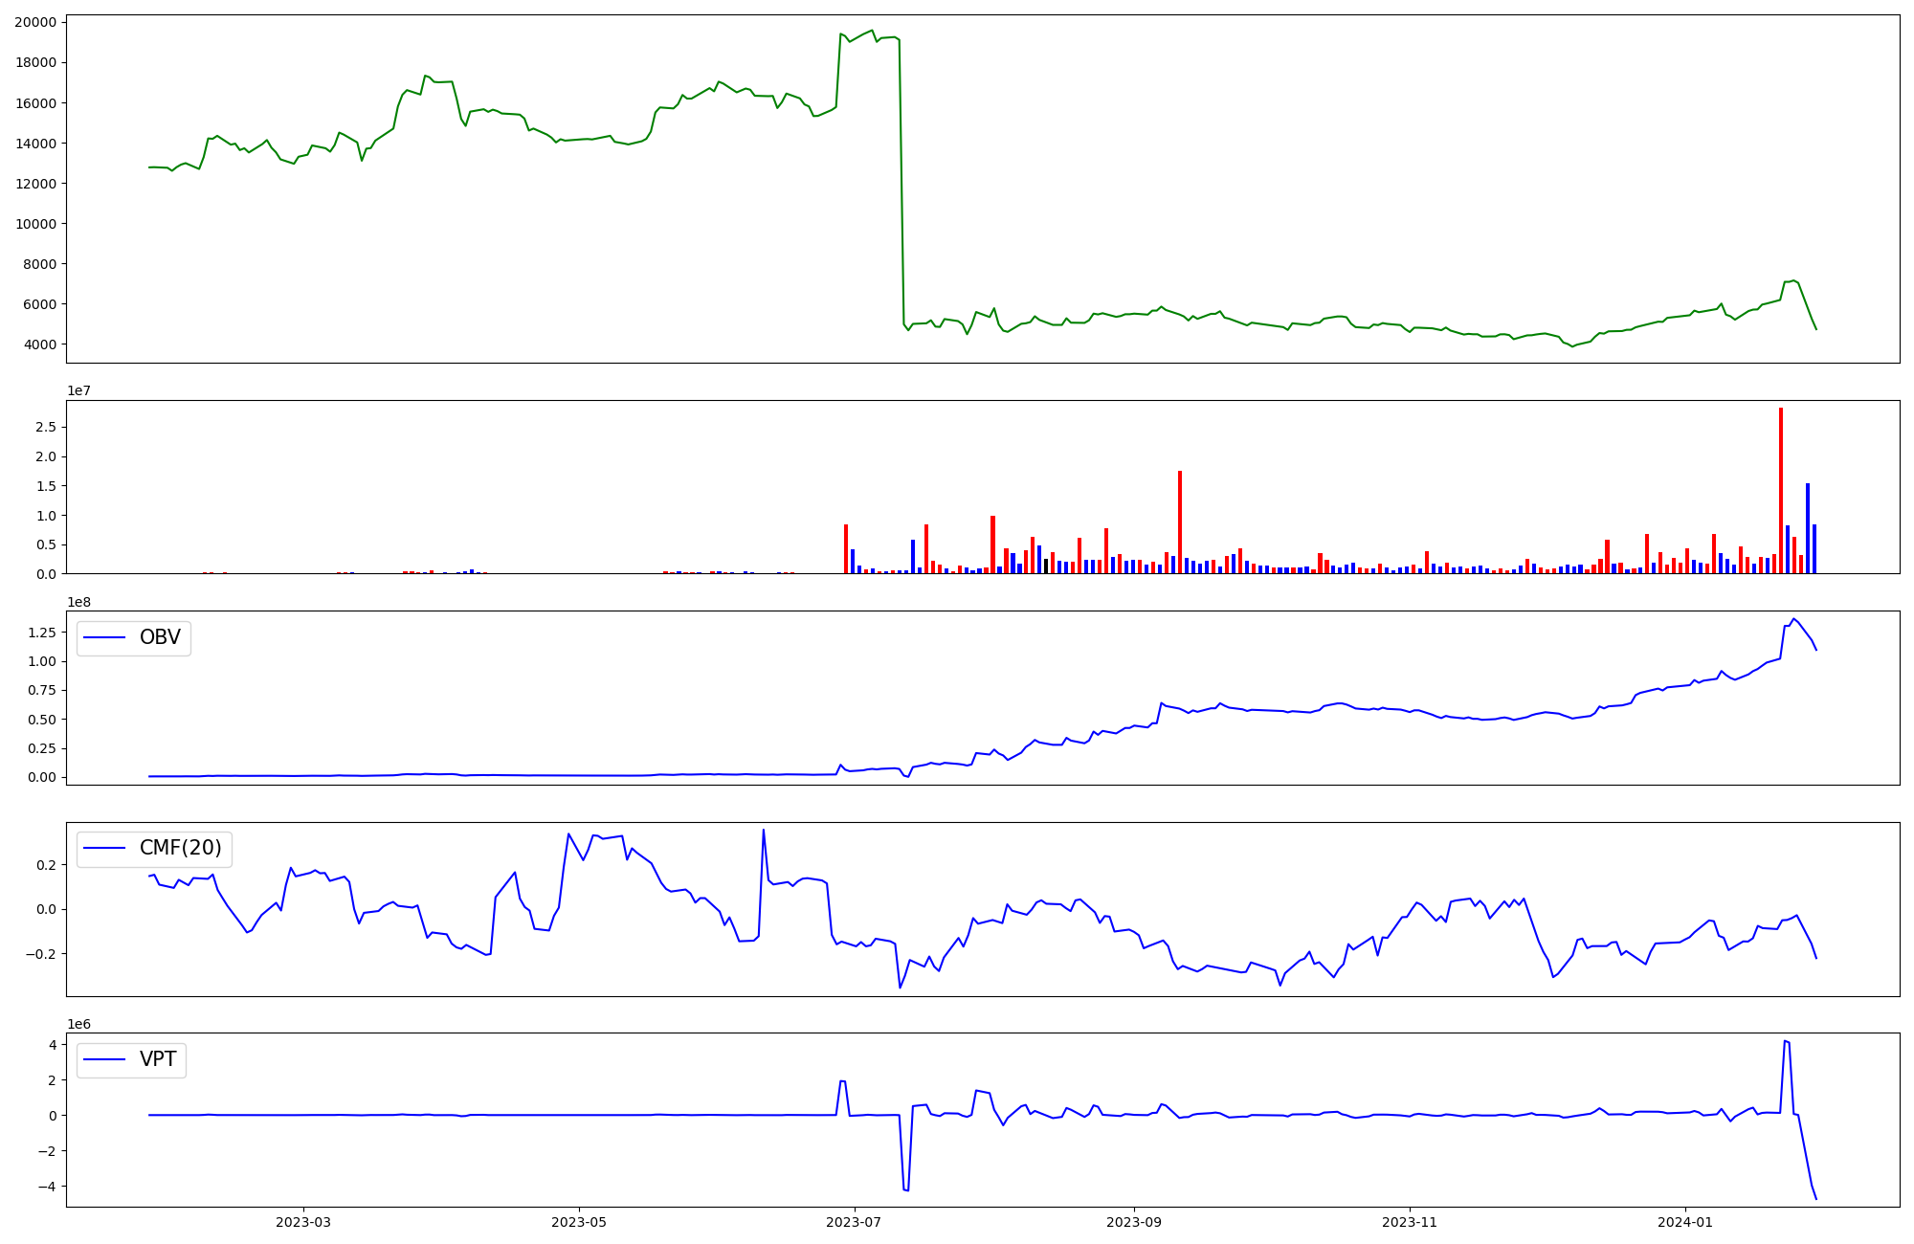Click the 2023-11 x-axis date label
The width and height of the screenshot is (1914, 1244).
pyautogui.click(x=1410, y=1222)
